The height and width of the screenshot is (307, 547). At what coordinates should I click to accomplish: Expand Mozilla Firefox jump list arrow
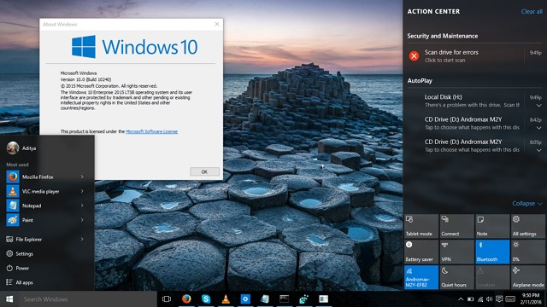click(82, 177)
